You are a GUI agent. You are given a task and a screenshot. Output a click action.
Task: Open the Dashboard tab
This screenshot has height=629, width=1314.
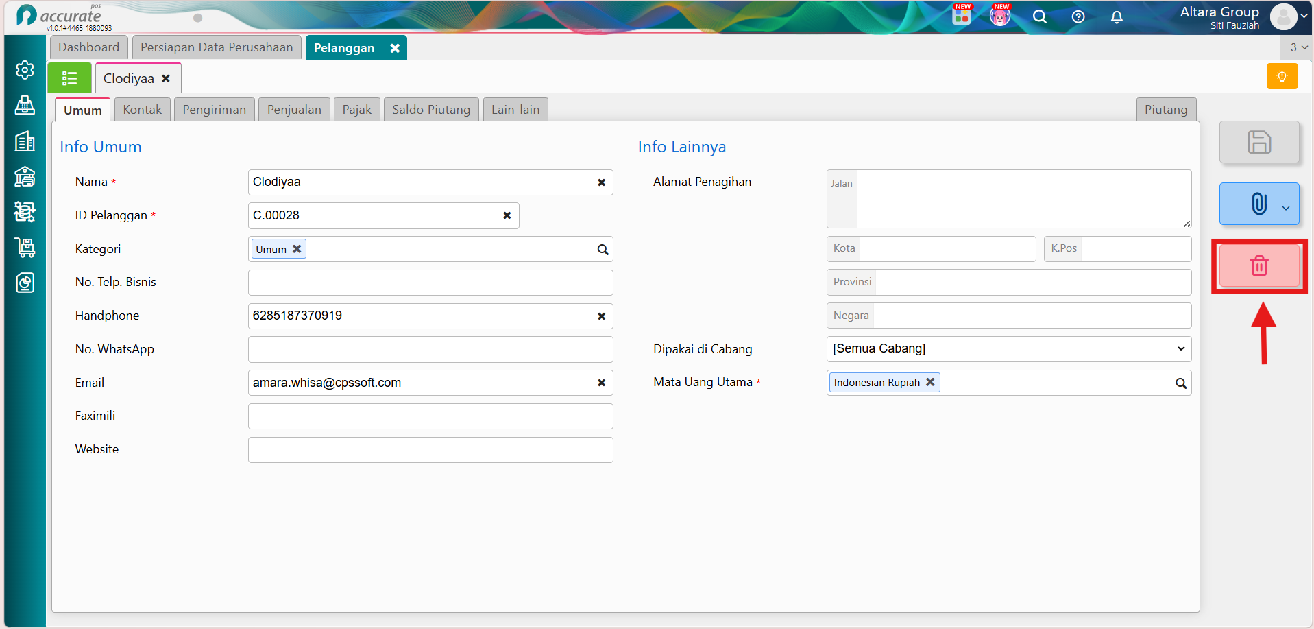(x=88, y=47)
